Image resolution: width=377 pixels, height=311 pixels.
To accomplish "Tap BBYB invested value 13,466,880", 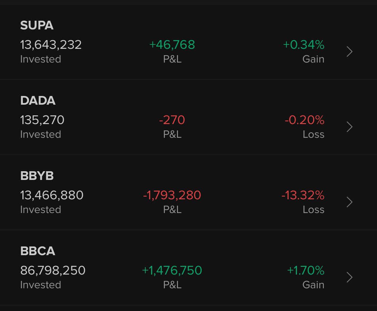I will pos(52,195).
